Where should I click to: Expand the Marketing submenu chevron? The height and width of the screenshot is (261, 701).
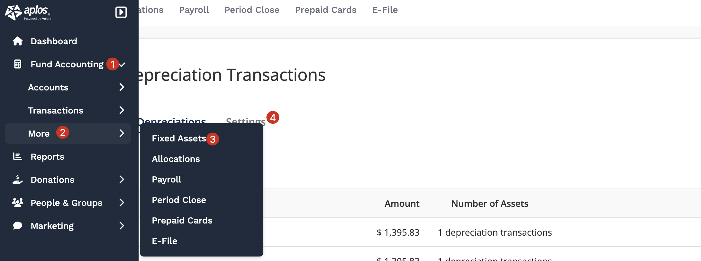[x=122, y=226]
